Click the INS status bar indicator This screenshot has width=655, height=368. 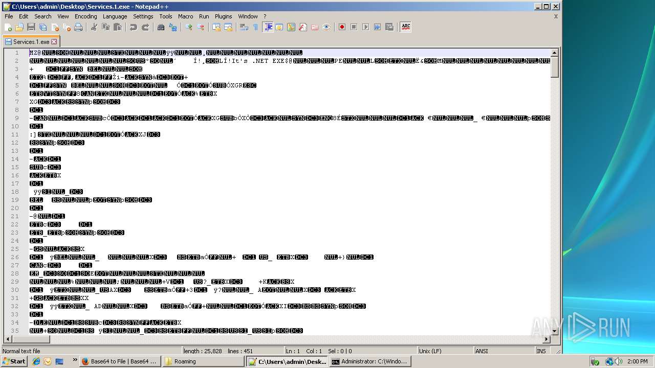(541, 351)
